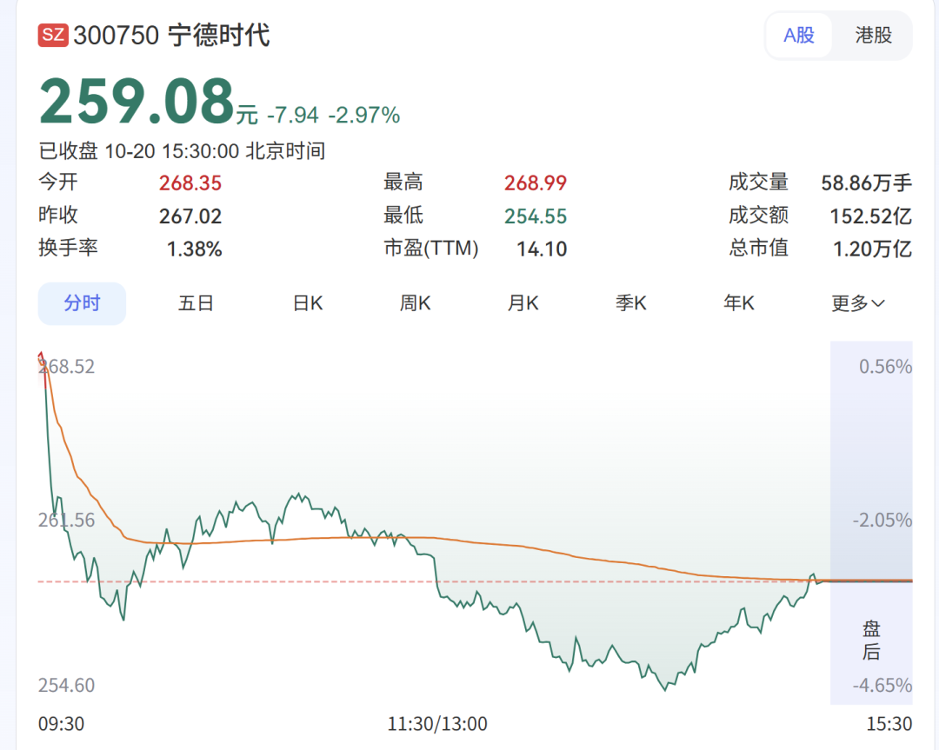Open the 日K chart tab
Viewport: 939px width, 750px height.
[x=308, y=303]
